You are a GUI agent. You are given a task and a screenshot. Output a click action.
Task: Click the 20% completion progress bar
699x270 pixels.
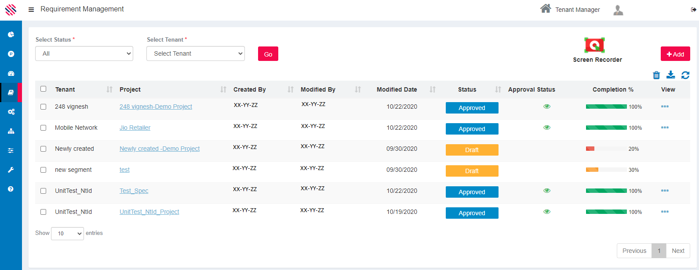[x=606, y=149]
